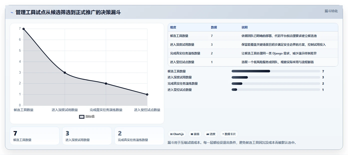Click the panel title 管理工具试点 heading
Image resolution: width=348 pixels, height=155 pixels.
(x=68, y=12)
